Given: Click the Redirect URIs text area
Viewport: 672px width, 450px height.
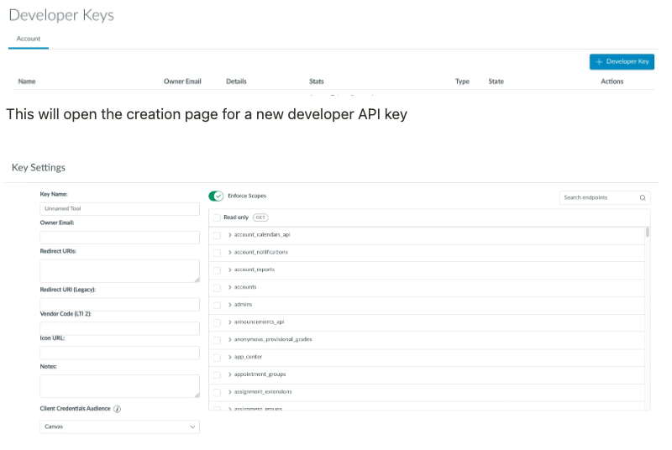Looking at the screenshot, I should [x=119, y=271].
